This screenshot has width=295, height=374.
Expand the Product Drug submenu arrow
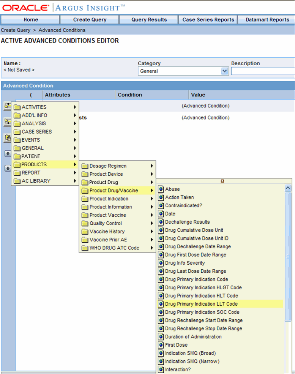click(152, 182)
